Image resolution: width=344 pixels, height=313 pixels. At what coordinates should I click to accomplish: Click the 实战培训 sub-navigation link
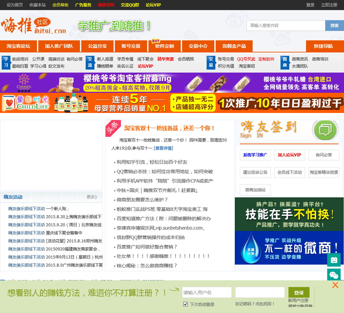[20, 59]
